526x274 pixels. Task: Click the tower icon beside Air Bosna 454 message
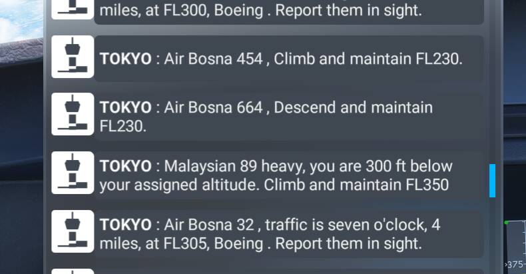coord(73,57)
